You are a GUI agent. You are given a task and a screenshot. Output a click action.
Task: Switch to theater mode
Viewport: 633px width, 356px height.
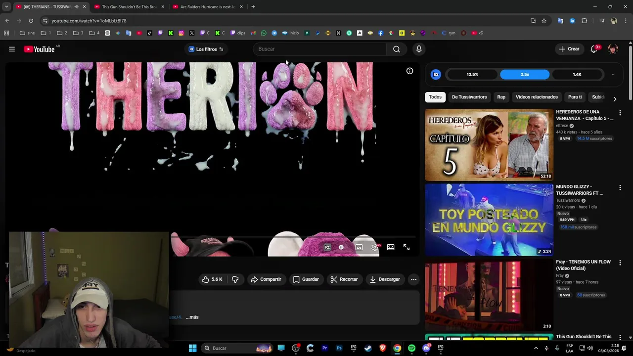point(391,247)
